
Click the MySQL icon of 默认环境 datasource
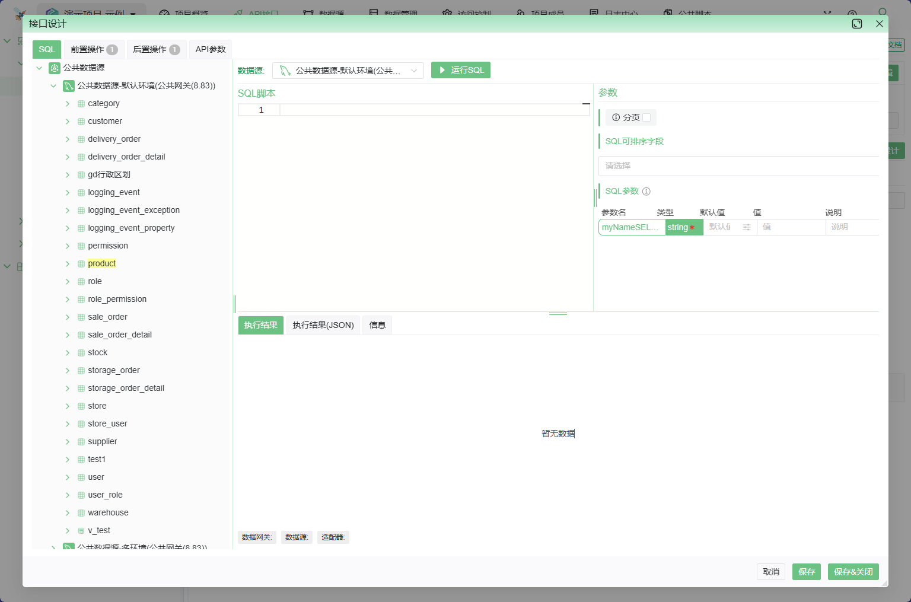pos(69,85)
